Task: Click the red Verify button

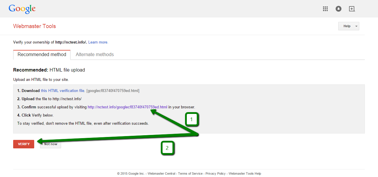Action: 24,144
